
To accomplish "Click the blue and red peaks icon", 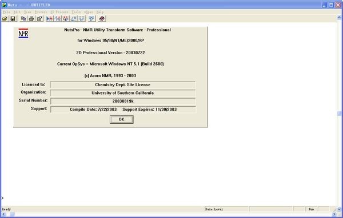I will (x=58, y=19).
